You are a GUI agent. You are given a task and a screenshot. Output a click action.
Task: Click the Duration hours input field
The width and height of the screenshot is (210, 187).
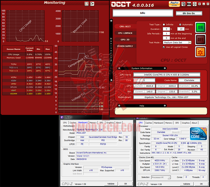(166, 29)
